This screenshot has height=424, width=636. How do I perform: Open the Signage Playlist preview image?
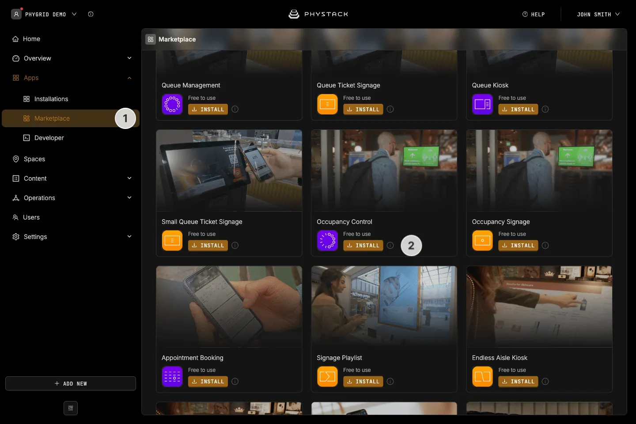pos(384,307)
